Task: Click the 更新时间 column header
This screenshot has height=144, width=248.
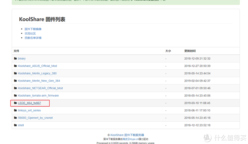Action: (x=190, y=51)
